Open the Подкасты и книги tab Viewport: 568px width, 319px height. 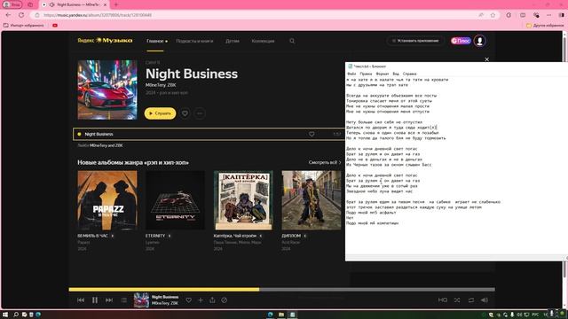click(x=194, y=42)
